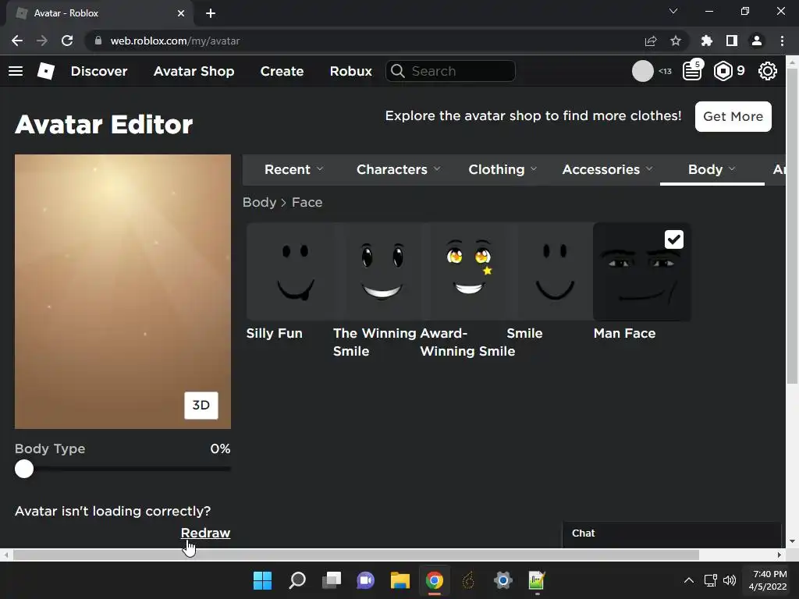This screenshot has height=599, width=799.
Task: Open a new browser tab
Action: pos(211,13)
